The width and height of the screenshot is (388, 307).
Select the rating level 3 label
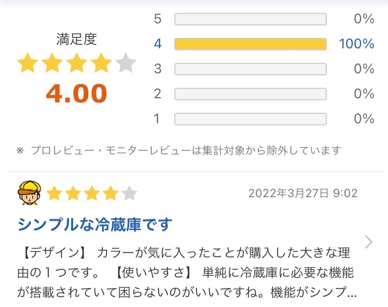click(157, 69)
